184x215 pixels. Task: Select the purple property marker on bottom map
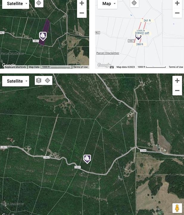[x=87, y=159]
